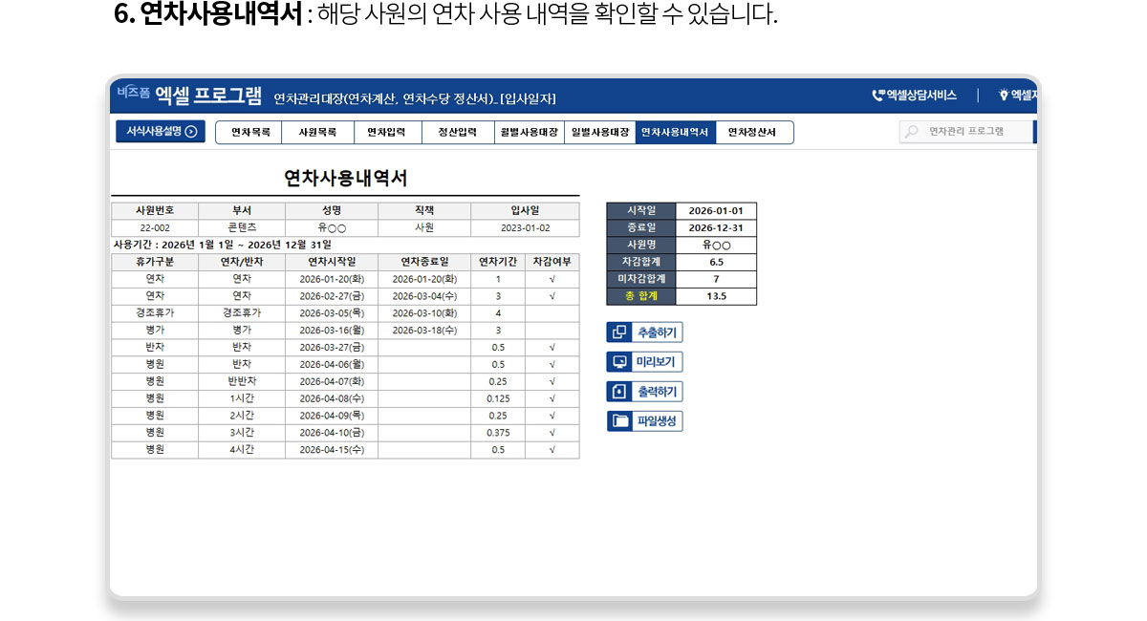Viewport: 1147px width, 621px height.
Task: Switch to the 연차입력 tab
Action: coord(387,133)
